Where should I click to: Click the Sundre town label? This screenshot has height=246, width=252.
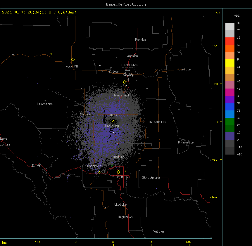[85, 114]
